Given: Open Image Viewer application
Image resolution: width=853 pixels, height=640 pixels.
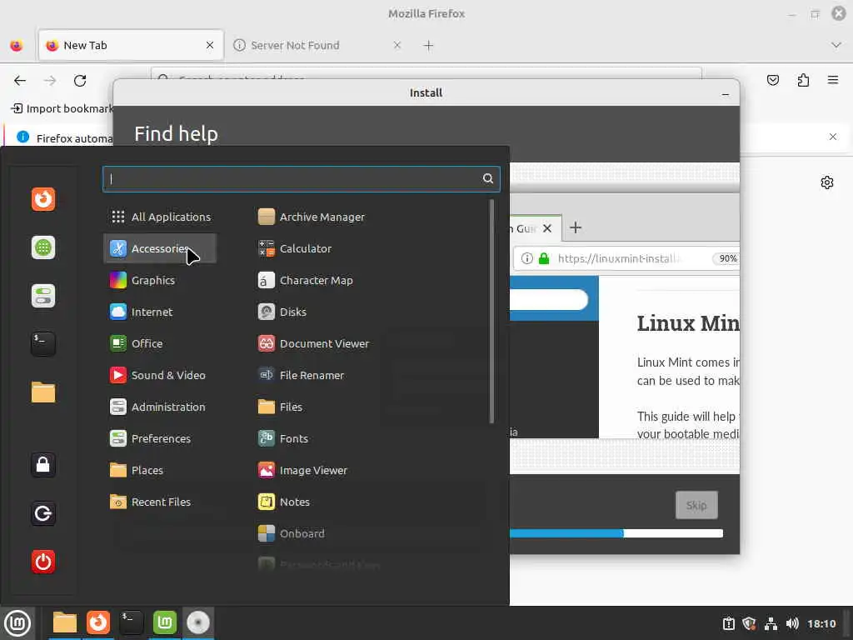Looking at the screenshot, I should tap(303, 470).
